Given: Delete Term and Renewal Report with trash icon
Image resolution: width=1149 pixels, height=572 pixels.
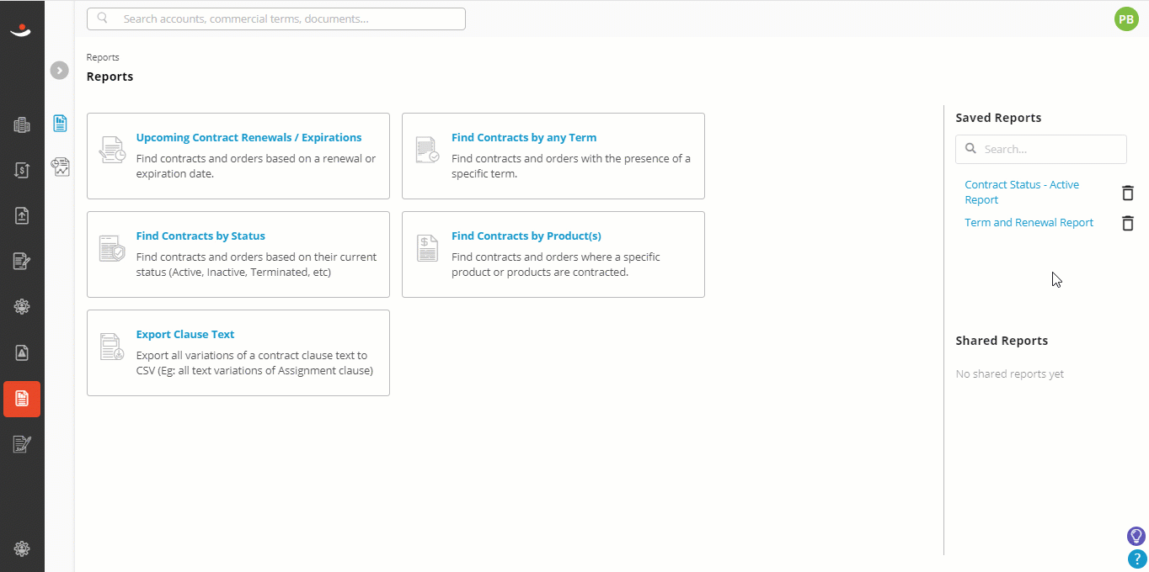Looking at the screenshot, I should tap(1128, 223).
